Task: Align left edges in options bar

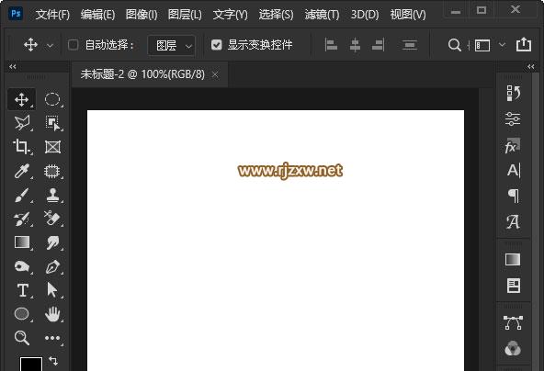Action: tap(331, 45)
